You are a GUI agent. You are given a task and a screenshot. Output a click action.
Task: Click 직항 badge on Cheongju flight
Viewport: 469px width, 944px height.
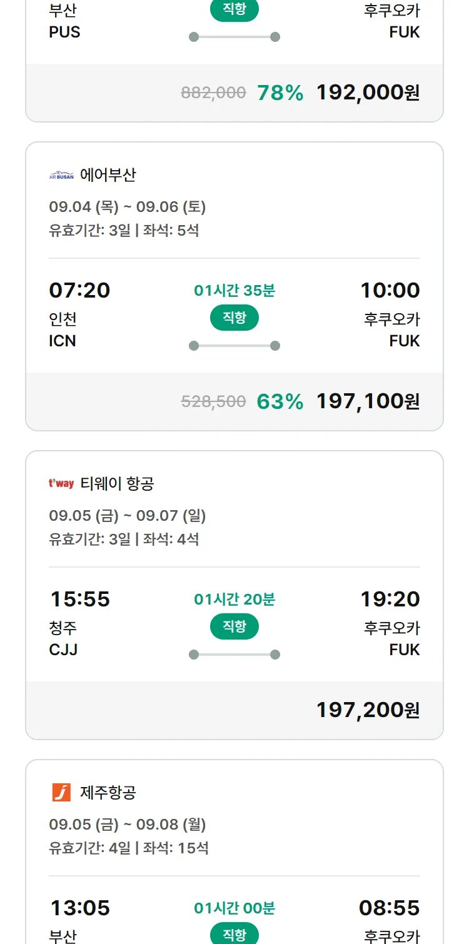tap(234, 626)
